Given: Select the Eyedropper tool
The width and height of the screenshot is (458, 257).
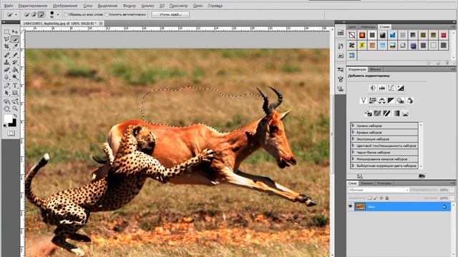Looking at the screenshot, I should [15, 46].
